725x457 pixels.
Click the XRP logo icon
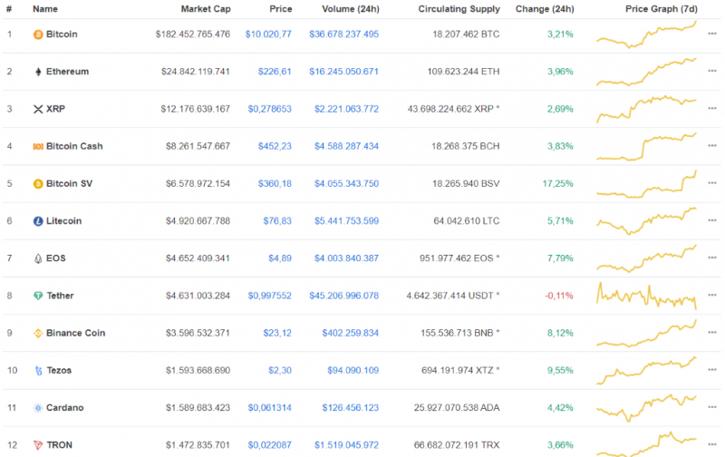(x=38, y=109)
